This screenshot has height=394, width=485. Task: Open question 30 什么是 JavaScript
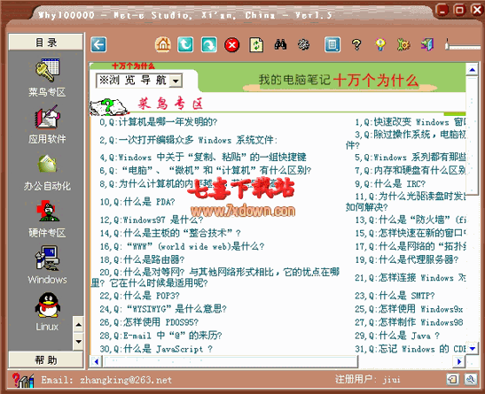pos(156,349)
